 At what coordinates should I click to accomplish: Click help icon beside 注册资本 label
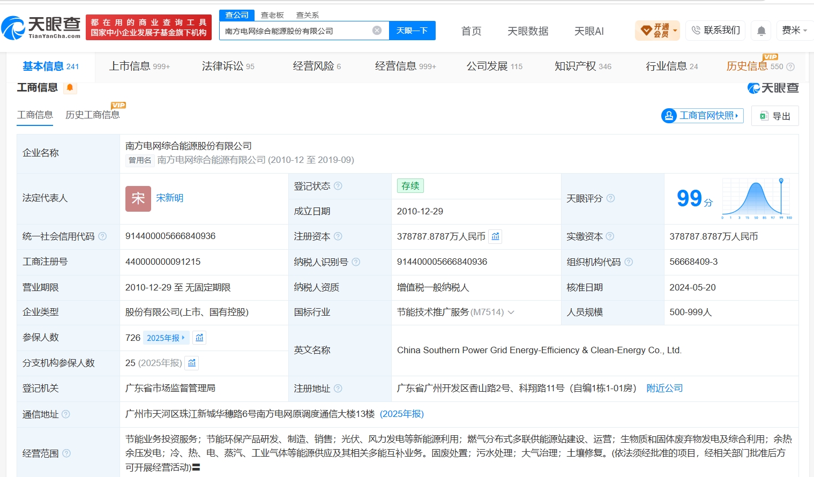tap(338, 236)
